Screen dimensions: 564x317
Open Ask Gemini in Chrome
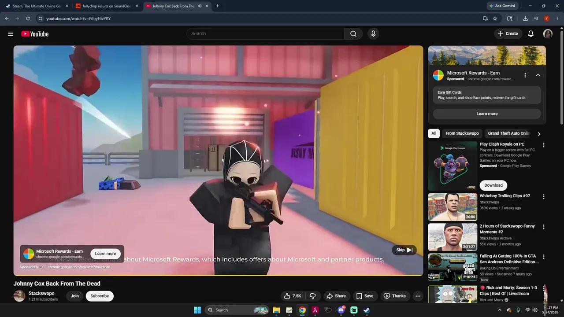[x=503, y=6]
